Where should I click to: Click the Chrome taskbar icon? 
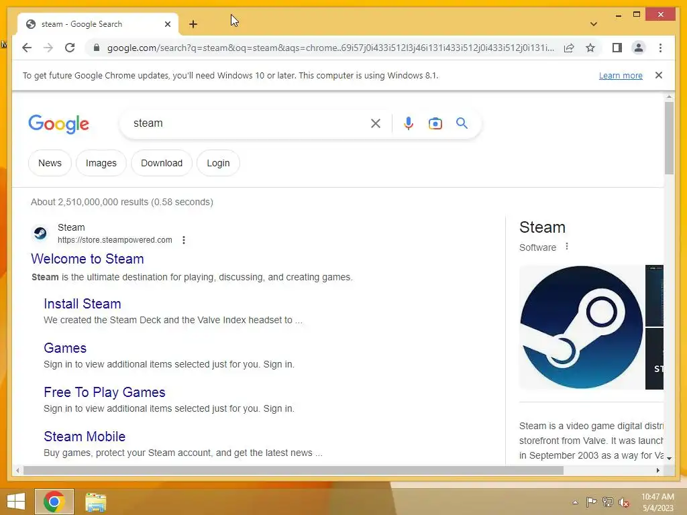point(54,502)
